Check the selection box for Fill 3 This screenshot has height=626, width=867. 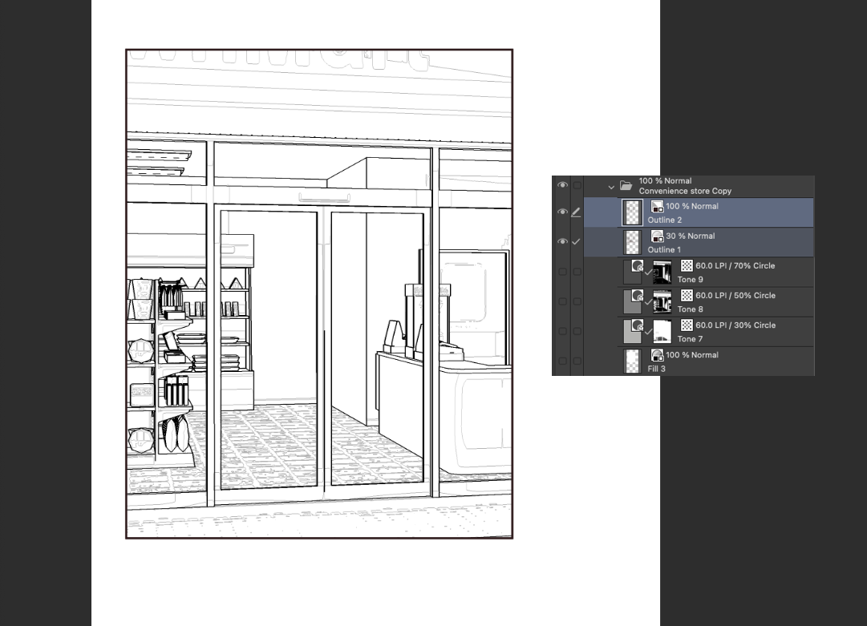[577, 361]
